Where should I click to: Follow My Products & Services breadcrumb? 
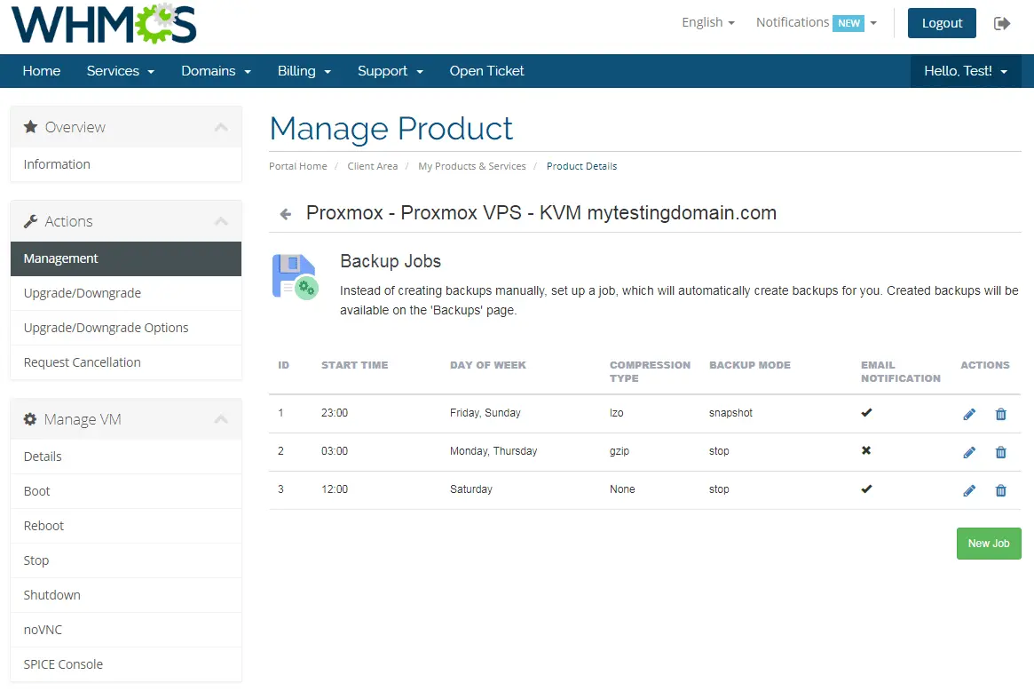[x=472, y=166]
